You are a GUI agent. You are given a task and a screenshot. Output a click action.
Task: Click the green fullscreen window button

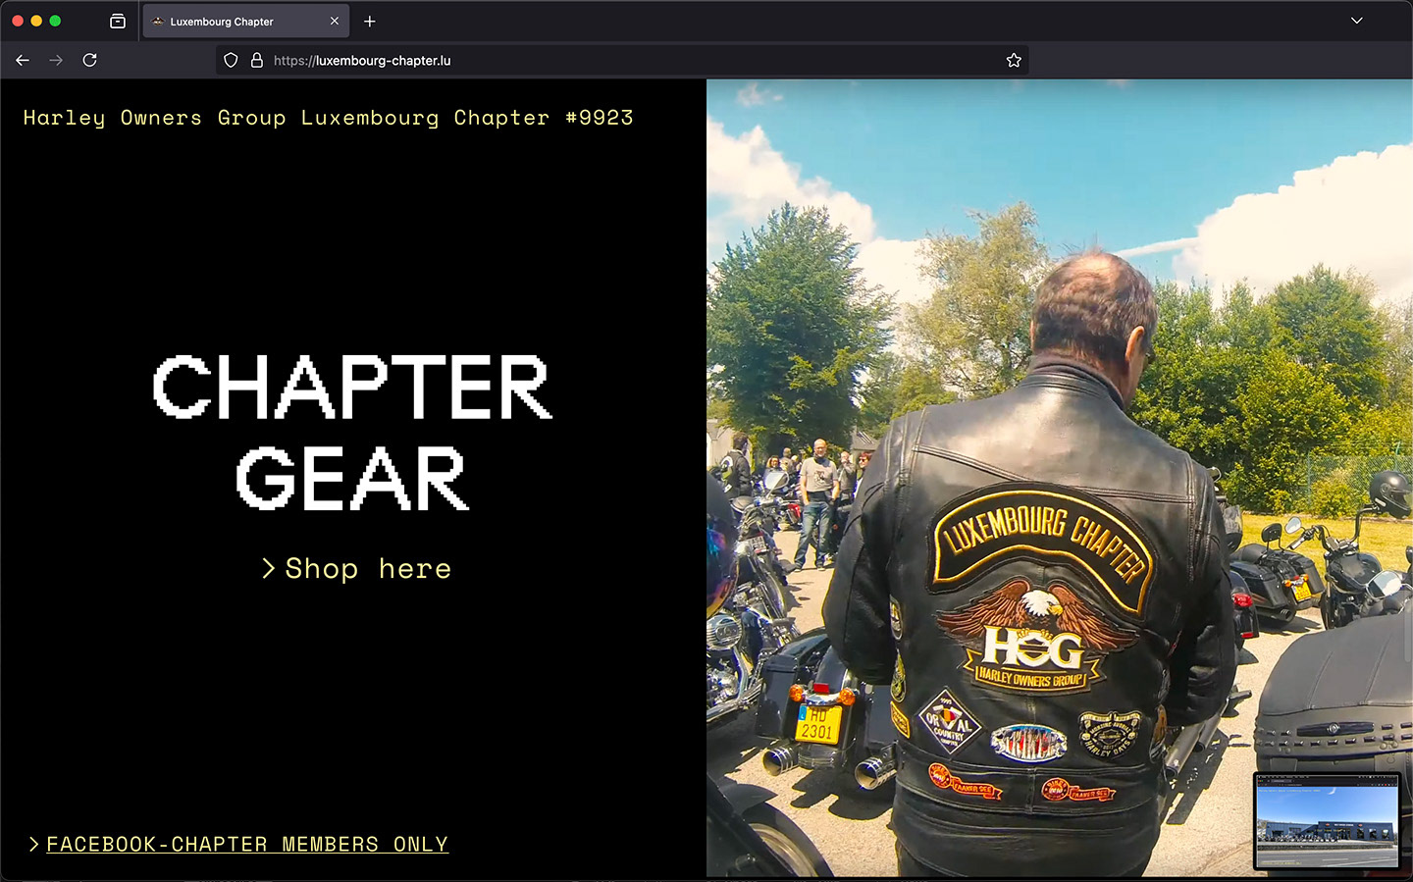tap(55, 21)
